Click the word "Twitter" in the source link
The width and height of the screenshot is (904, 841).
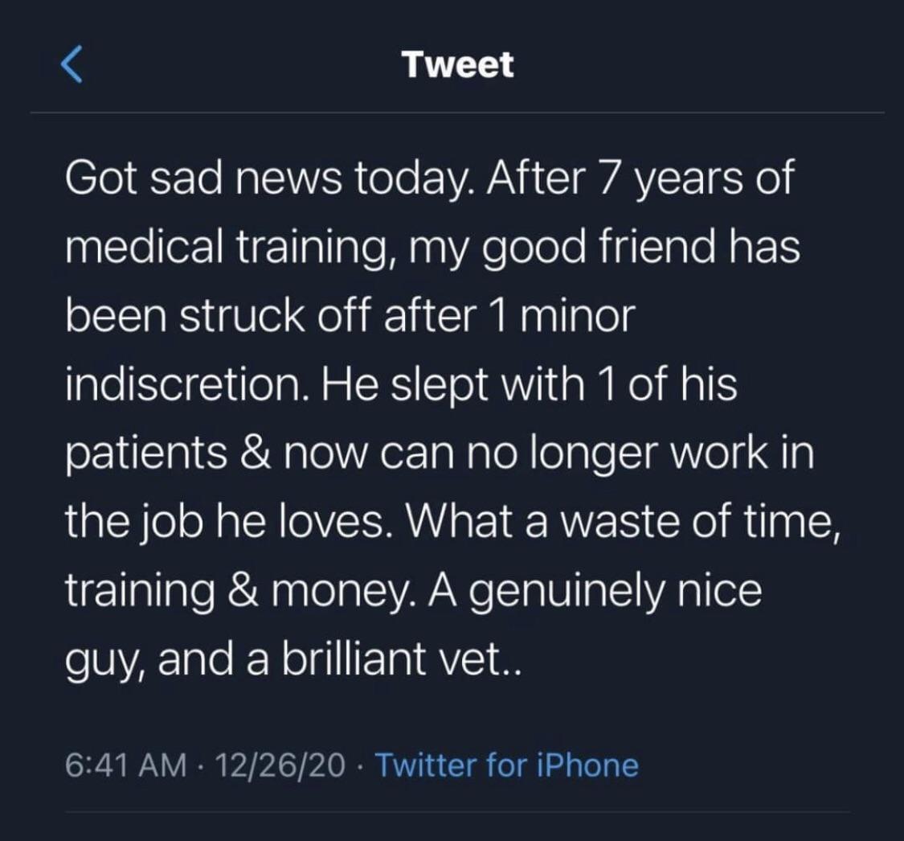click(x=424, y=765)
